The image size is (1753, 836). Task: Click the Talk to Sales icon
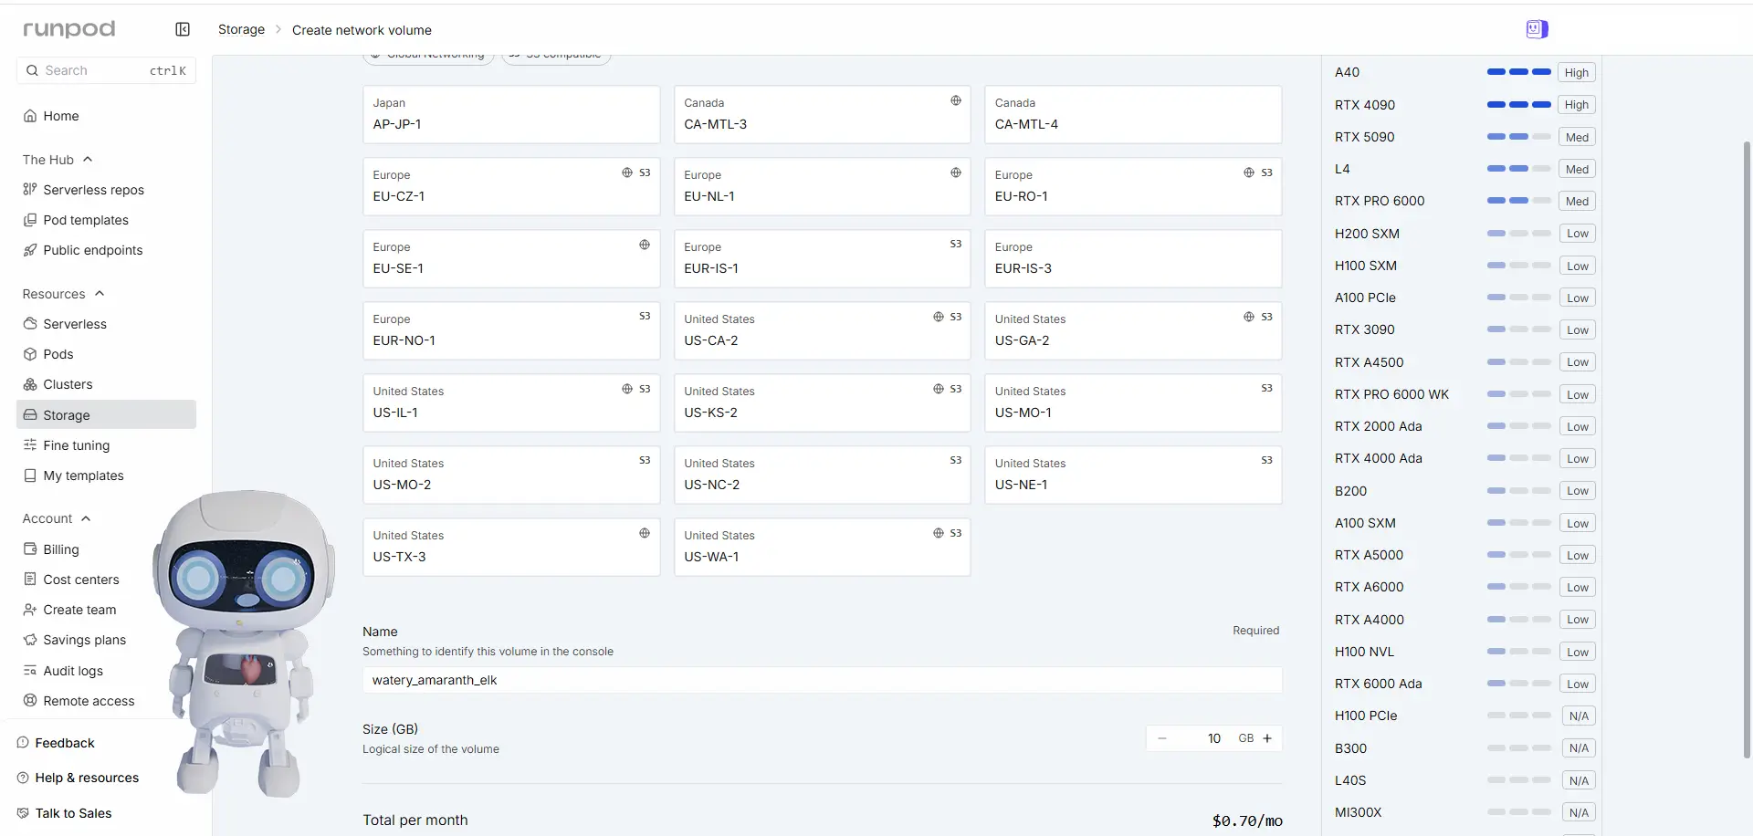(23, 813)
